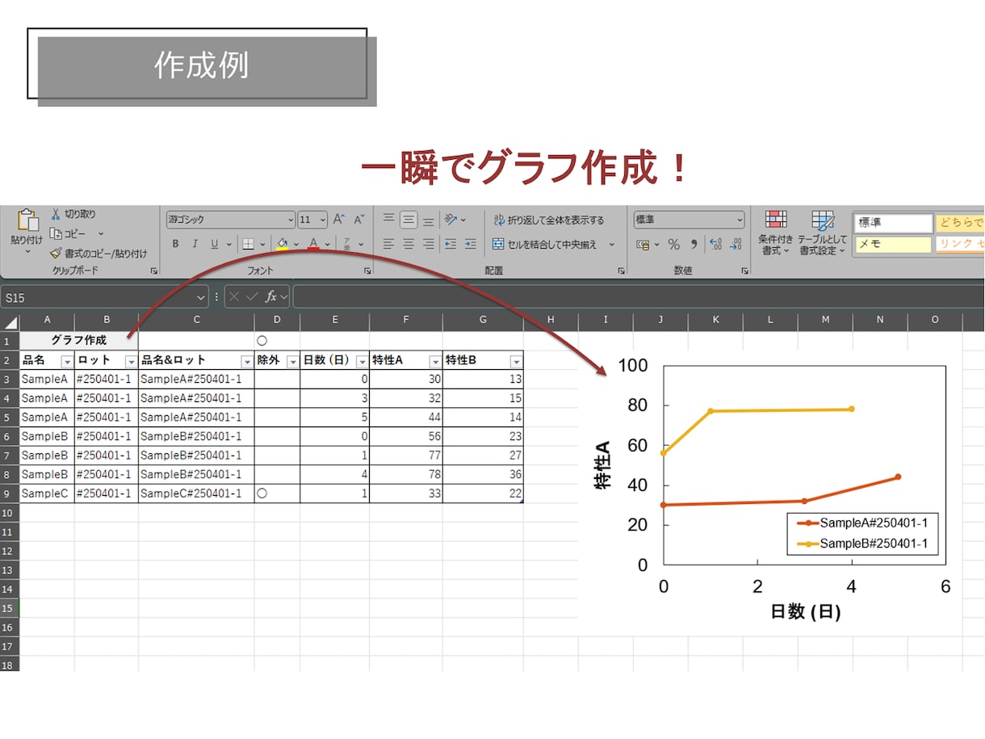Click the fill color bucket icon
The width and height of the screenshot is (985, 739).
pos(282,243)
